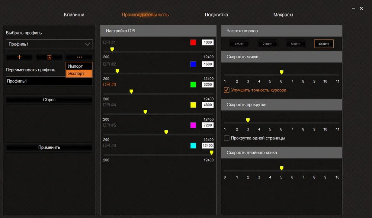Image resolution: width=372 pixels, height=218 pixels.
Task: Open the three-dots profile options button
Action: pos(79,57)
